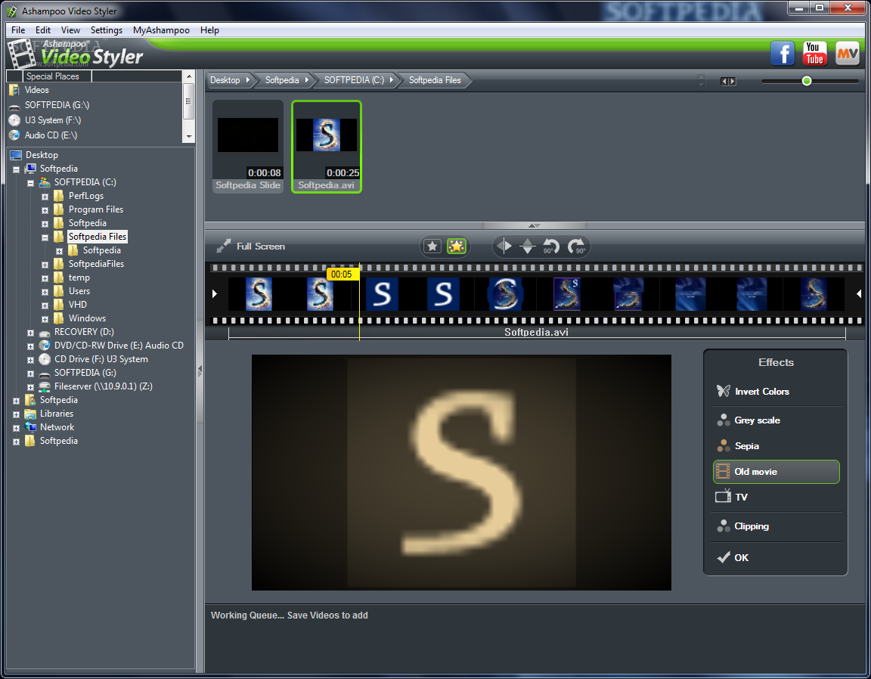Open the Help menu
The width and height of the screenshot is (871, 679).
click(209, 30)
